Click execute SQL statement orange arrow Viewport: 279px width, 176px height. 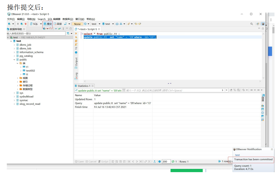[x=76, y=34]
